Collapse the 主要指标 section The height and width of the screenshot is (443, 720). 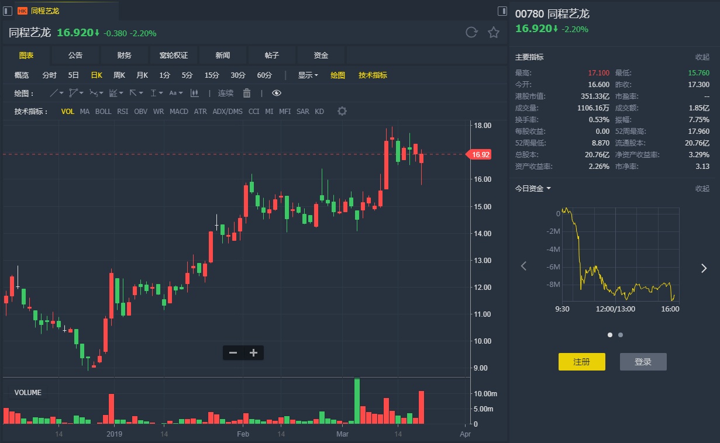702,57
